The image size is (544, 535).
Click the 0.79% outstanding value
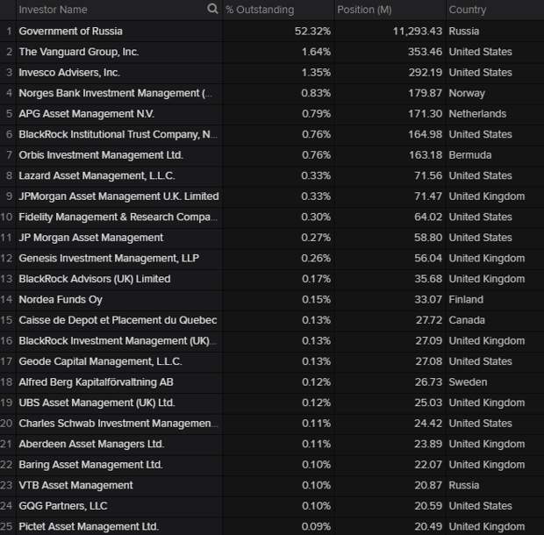click(x=316, y=114)
